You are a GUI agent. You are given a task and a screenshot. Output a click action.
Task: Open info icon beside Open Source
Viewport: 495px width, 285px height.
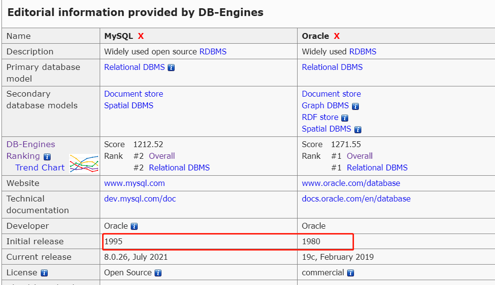(158, 273)
